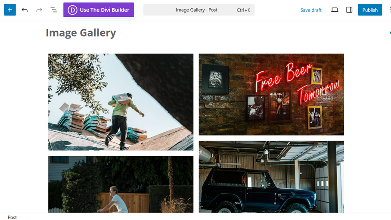The height and width of the screenshot is (220, 391).
Task: Click Use The Divi Builder button
Action: pyautogui.click(x=104, y=10)
